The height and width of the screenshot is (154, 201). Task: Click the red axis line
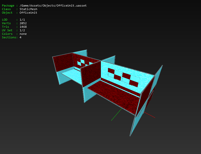(149, 115)
